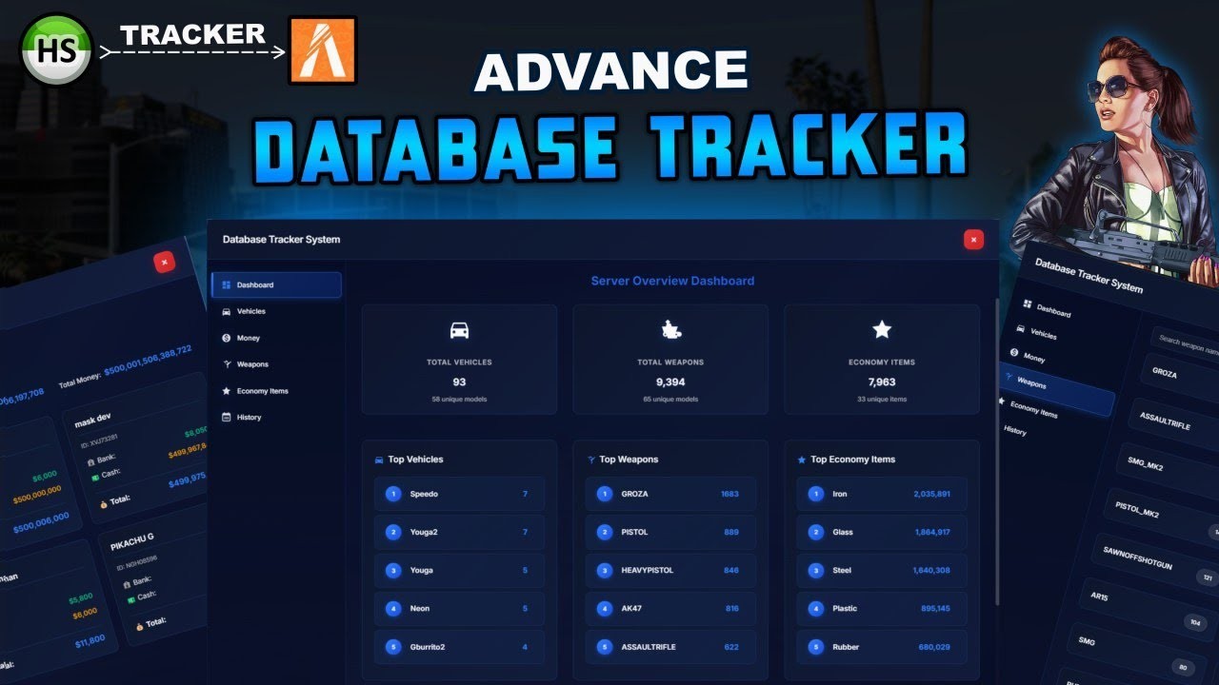Open History in the right window sidebar
1219x685 pixels.
tap(1015, 430)
